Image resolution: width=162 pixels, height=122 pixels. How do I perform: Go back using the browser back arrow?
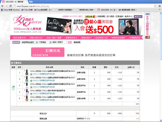point(3,6)
